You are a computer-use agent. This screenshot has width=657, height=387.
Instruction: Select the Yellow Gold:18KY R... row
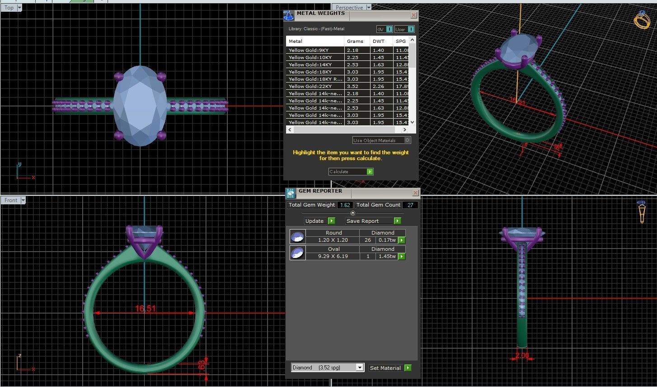click(x=348, y=79)
